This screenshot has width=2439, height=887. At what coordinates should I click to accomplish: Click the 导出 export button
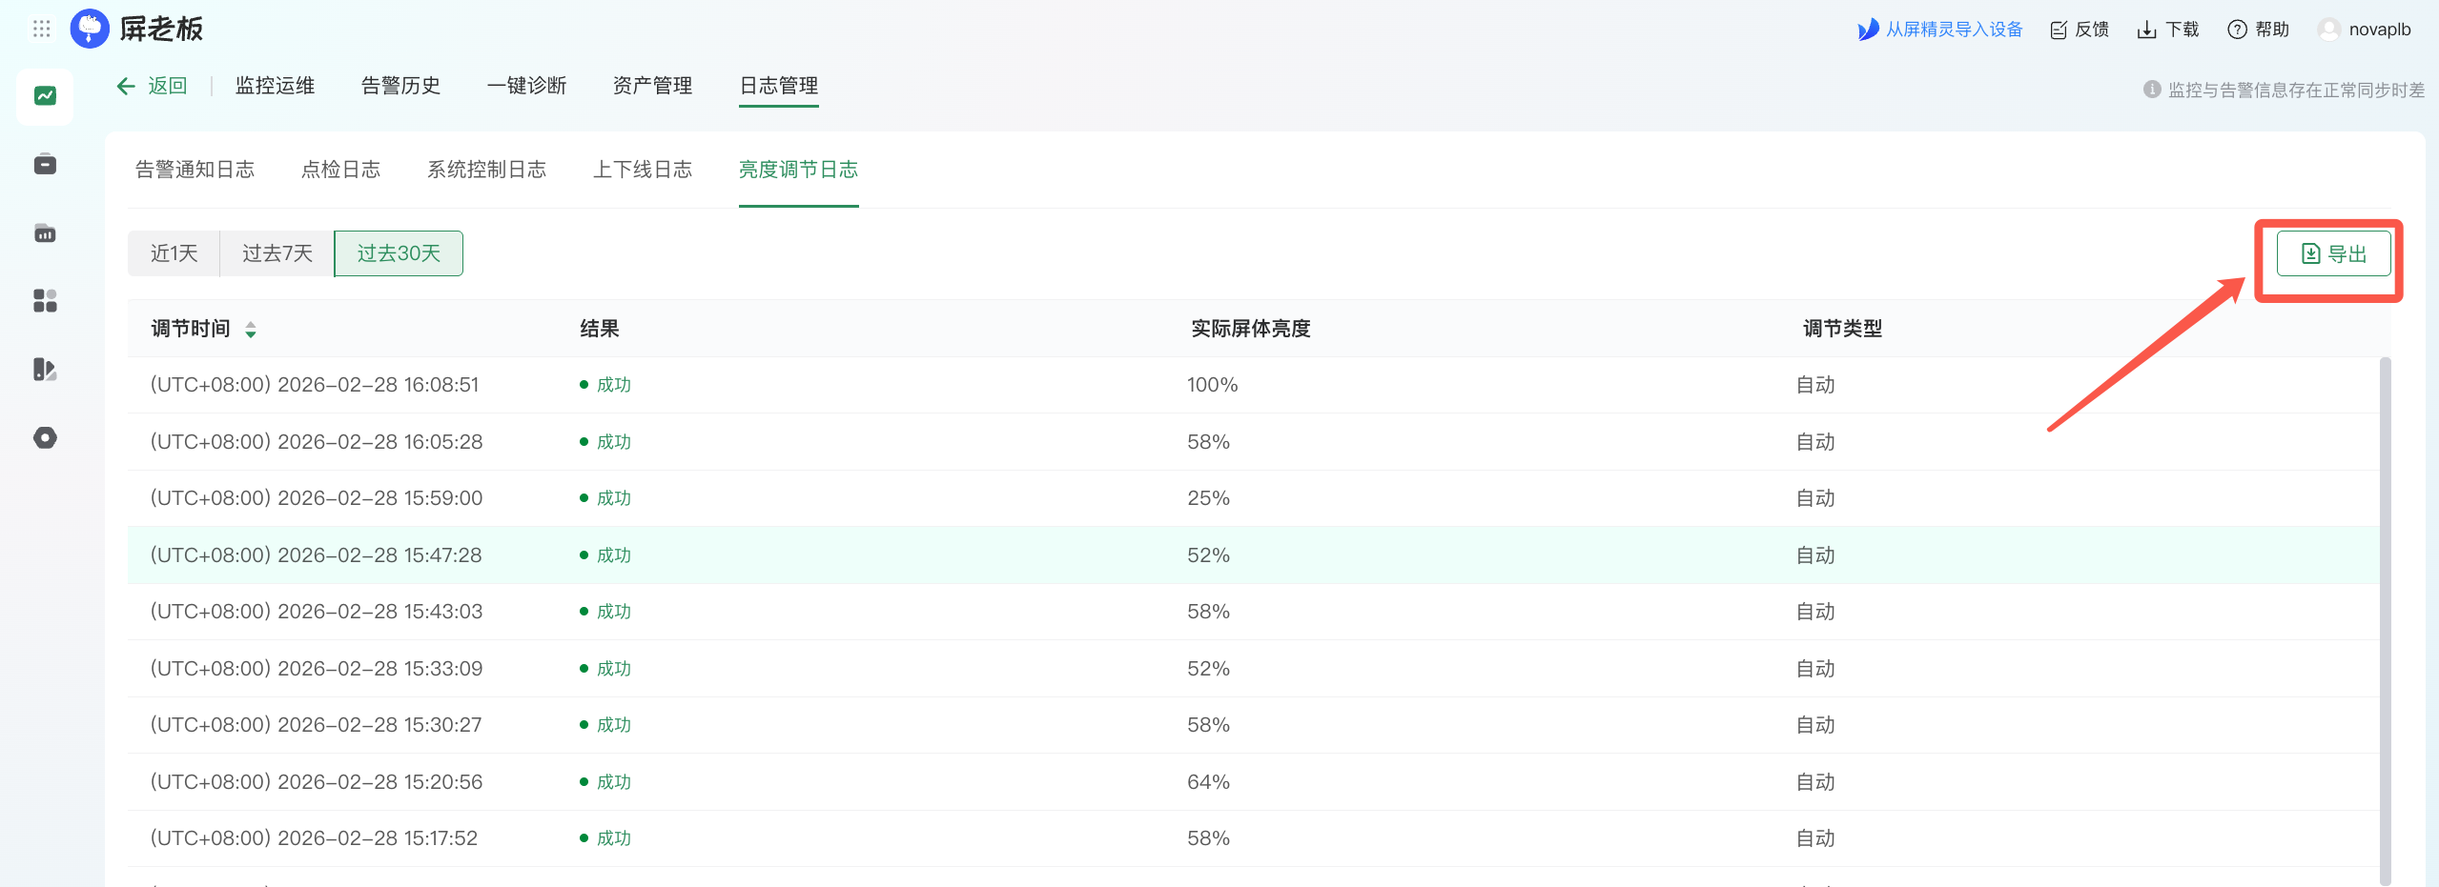coord(2333,254)
